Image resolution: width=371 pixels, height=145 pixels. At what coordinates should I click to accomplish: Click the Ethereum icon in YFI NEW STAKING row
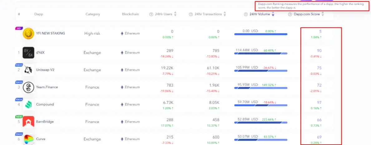pyautogui.click(x=122, y=34)
